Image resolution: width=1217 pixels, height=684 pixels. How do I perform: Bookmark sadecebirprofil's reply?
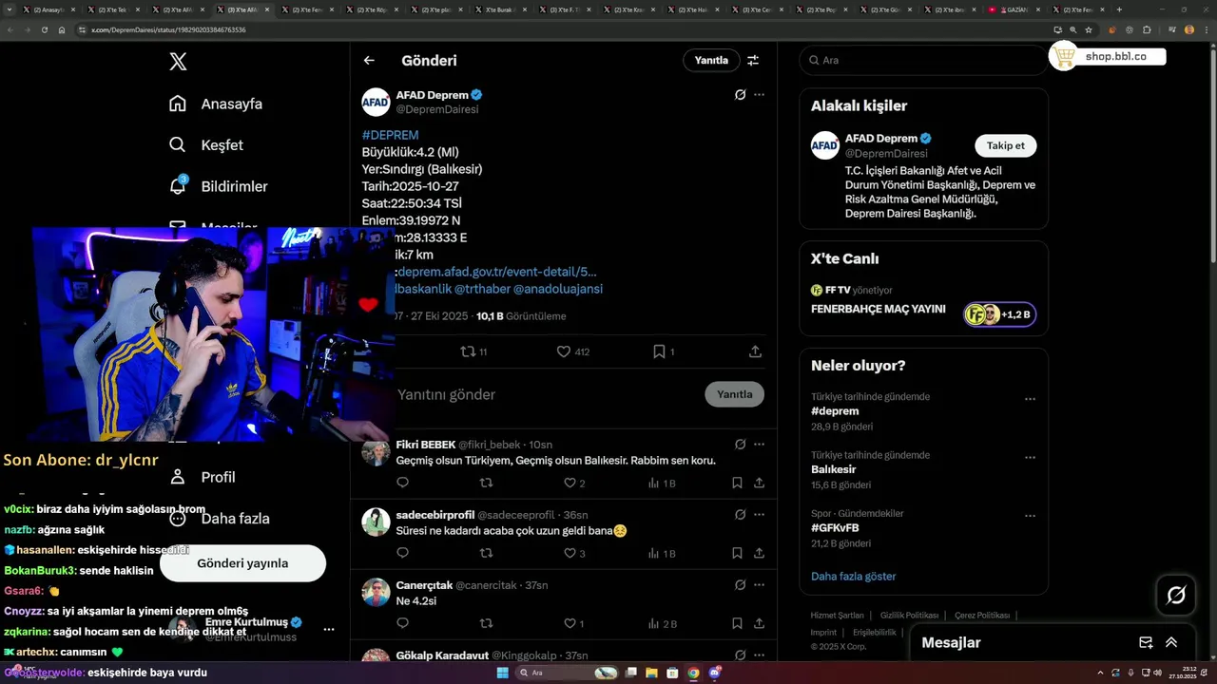pos(737,553)
